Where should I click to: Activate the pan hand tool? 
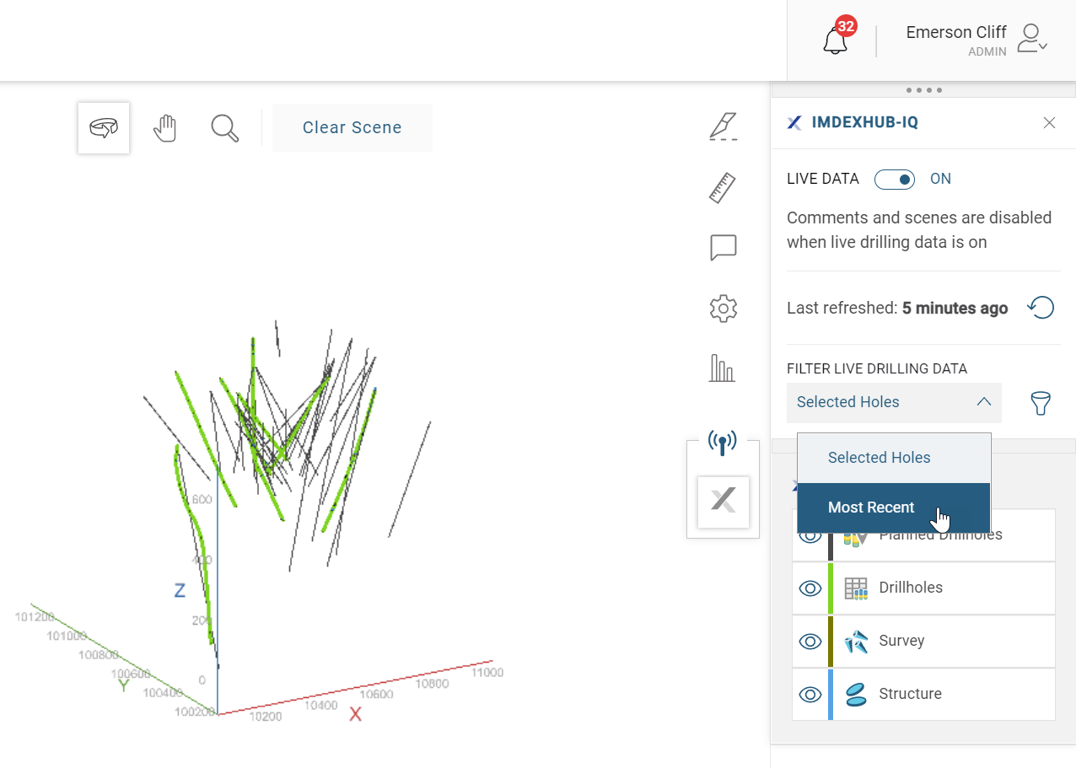click(165, 128)
